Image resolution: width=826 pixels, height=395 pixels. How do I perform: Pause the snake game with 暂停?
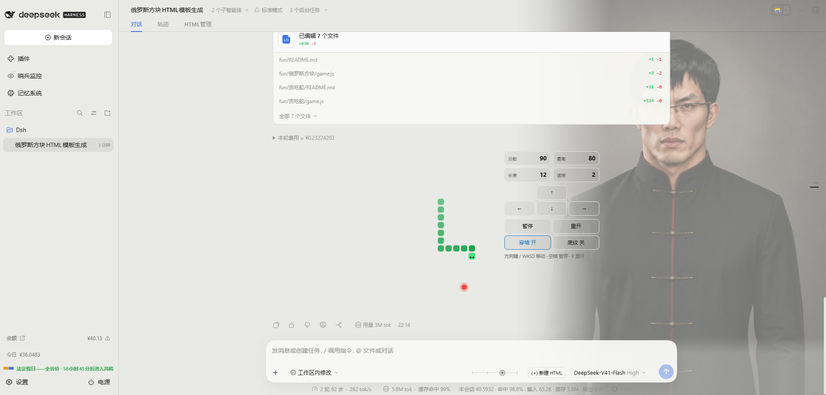pyautogui.click(x=528, y=226)
